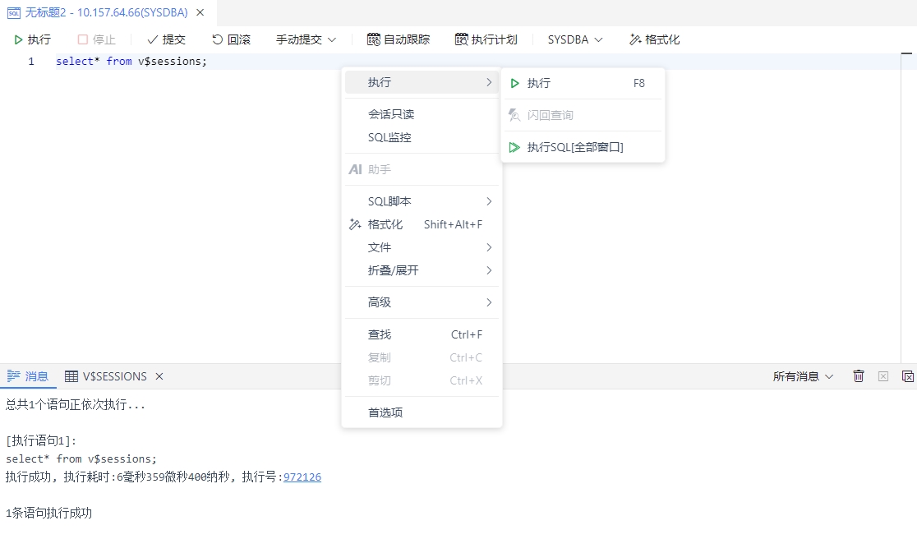Image resolution: width=917 pixels, height=539 pixels.
Task: Open the 所有消息 message filter dropdown
Action: pos(803,376)
